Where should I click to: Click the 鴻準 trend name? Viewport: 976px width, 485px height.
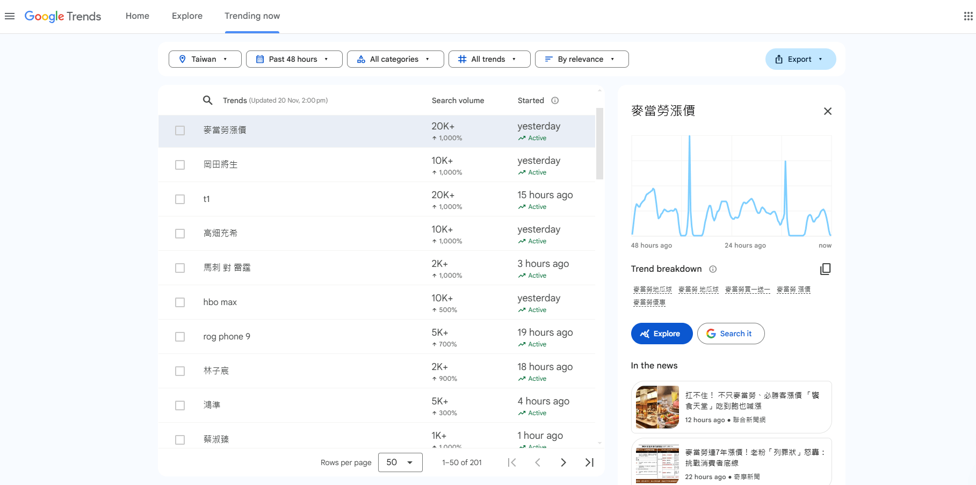pos(212,405)
